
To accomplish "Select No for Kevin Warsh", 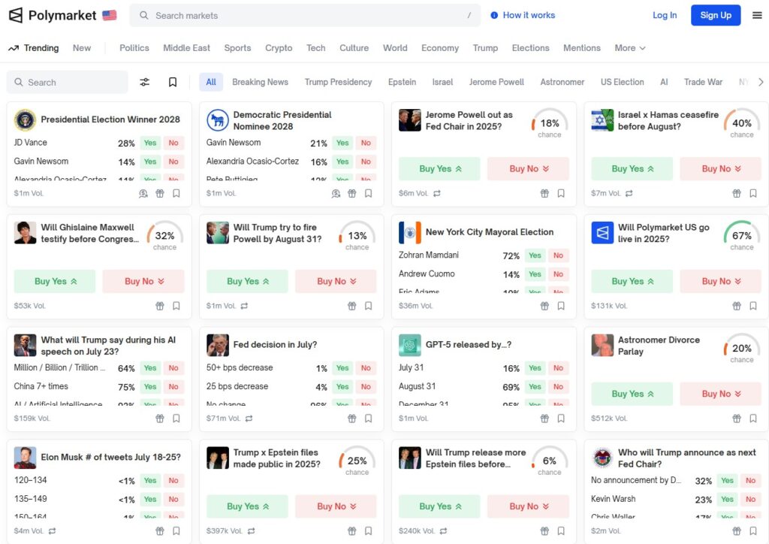I will [x=750, y=499].
